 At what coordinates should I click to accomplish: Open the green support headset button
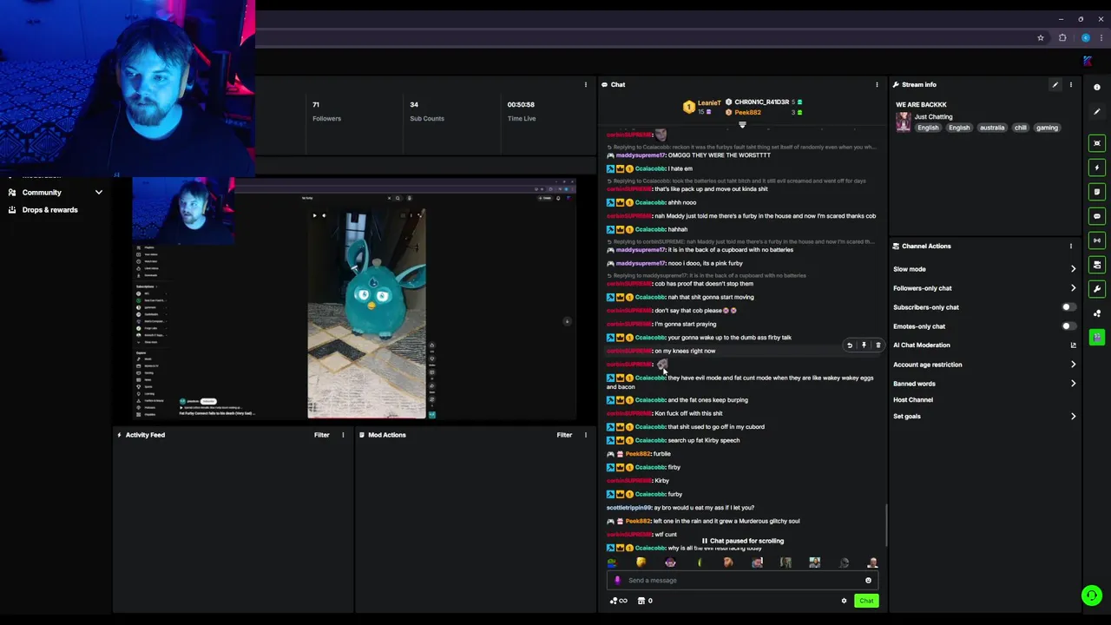click(x=1092, y=595)
